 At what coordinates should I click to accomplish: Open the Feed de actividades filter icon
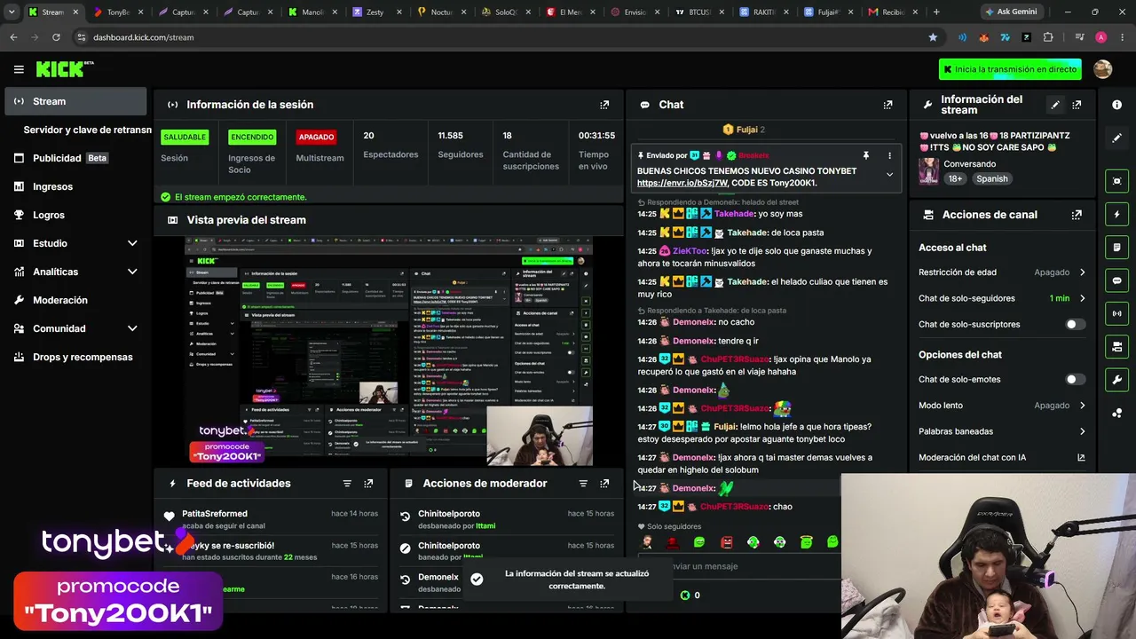click(x=347, y=484)
